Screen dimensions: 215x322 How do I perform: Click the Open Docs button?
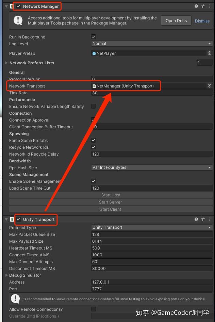point(176,20)
